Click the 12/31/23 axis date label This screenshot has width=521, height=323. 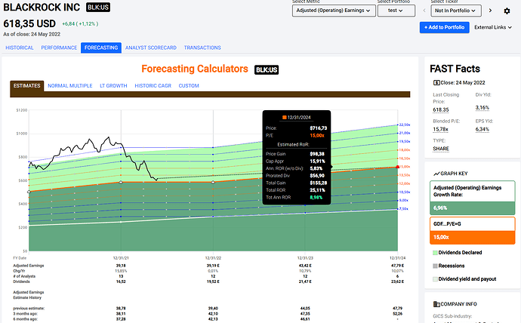(305, 258)
